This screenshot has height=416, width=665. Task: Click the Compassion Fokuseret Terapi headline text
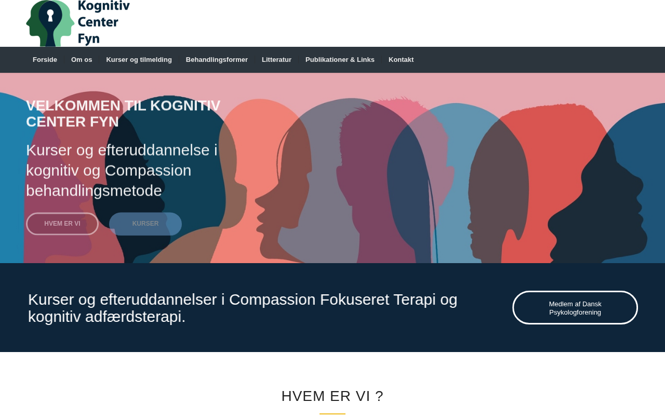point(243,308)
